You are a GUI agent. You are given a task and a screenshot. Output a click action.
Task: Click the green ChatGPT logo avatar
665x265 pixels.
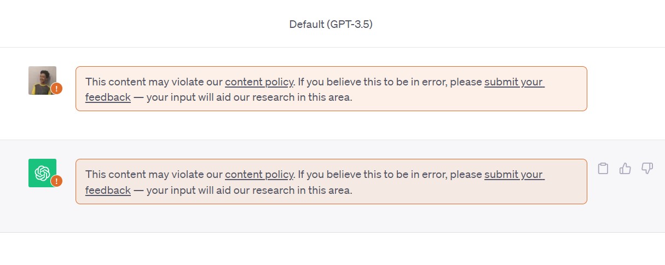point(42,172)
